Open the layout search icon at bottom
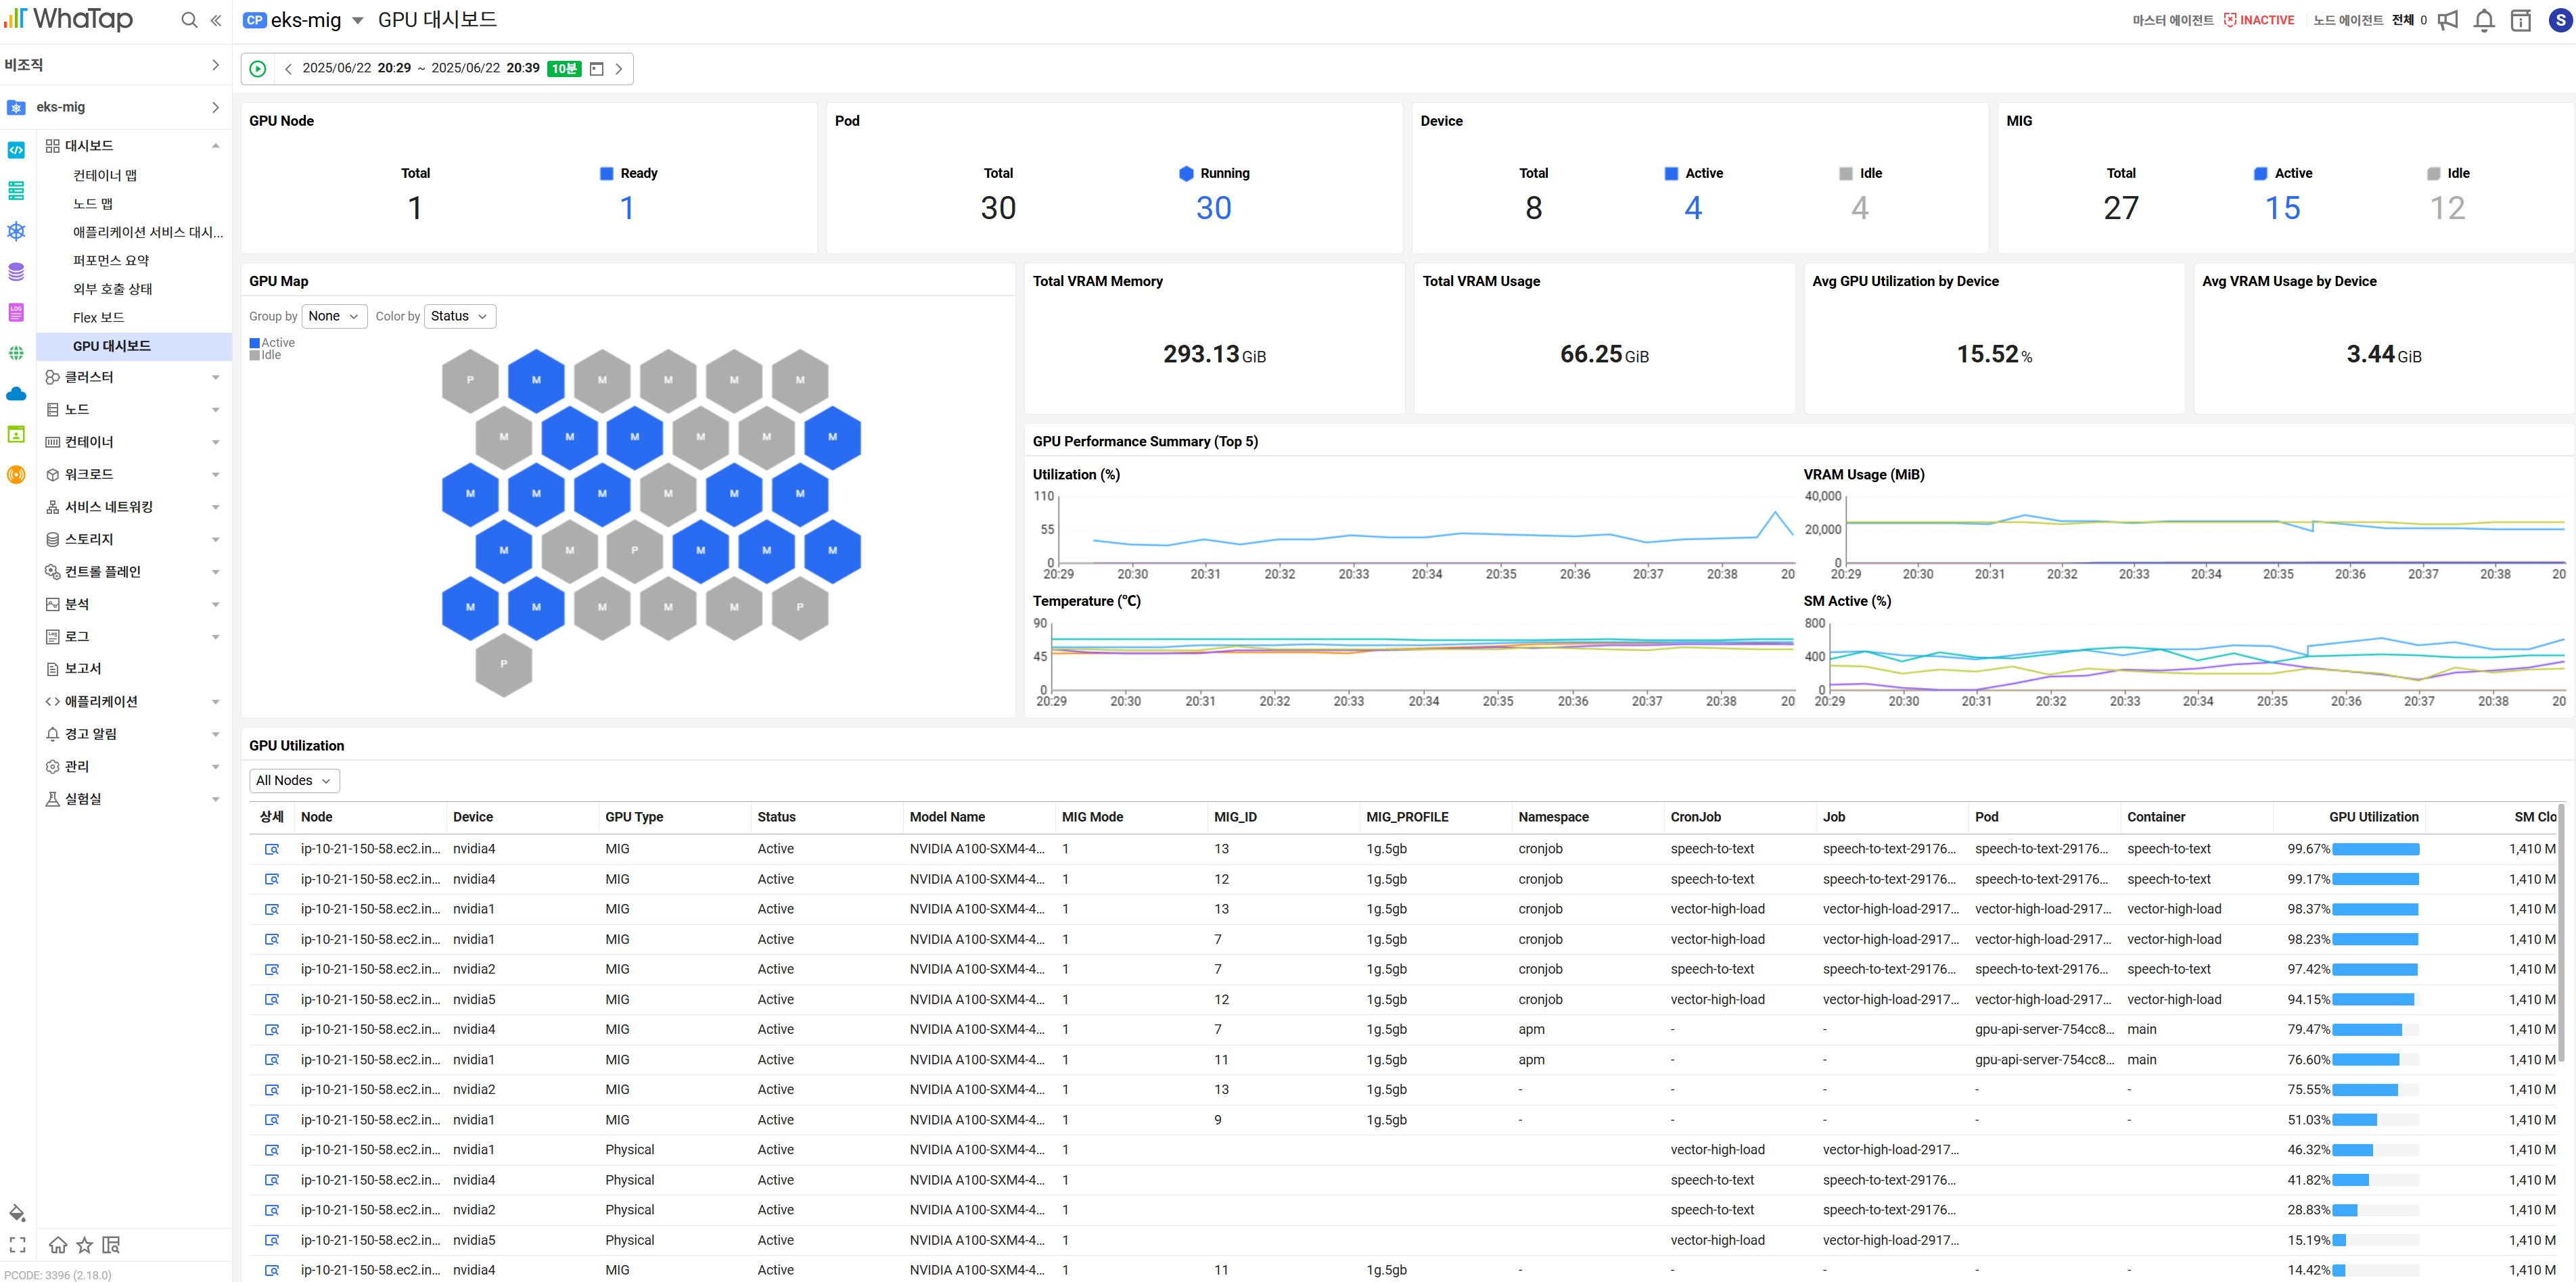 112,1245
